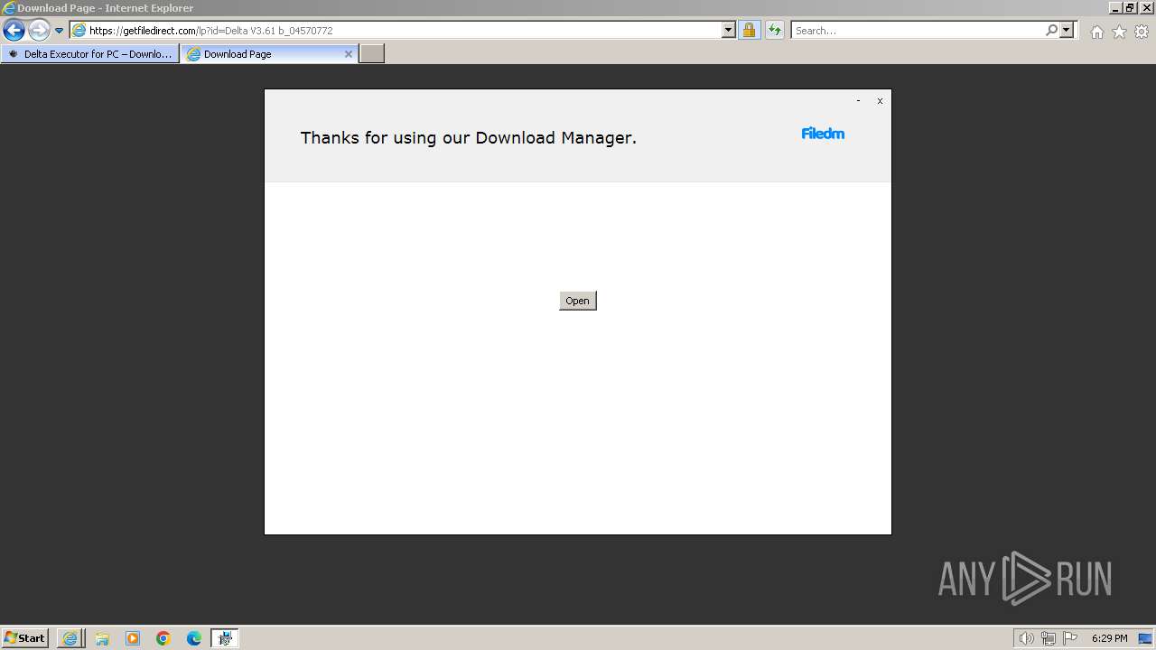The width and height of the screenshot is (1156, 650).
Task: Click the magnifier search icon
Action: [1051, 31]
